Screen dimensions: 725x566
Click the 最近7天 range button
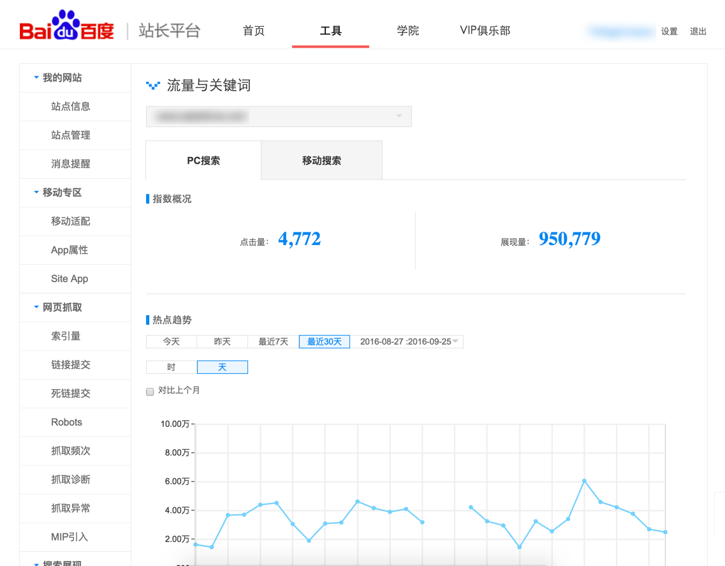pyautogui.click(x=273, y=342)
